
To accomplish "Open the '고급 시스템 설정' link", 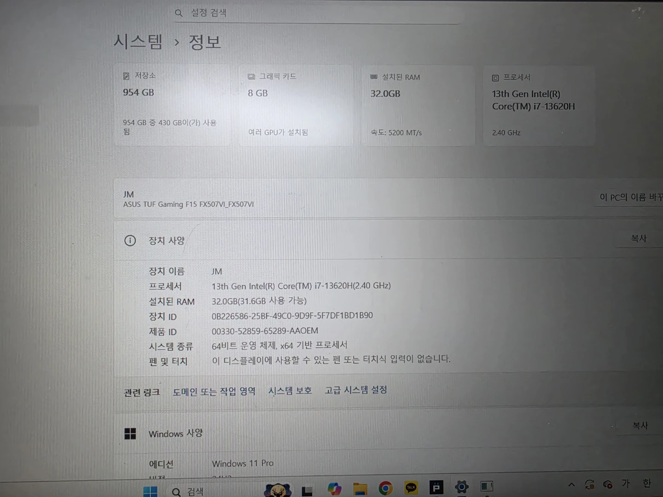I will [x=356, y=390].
